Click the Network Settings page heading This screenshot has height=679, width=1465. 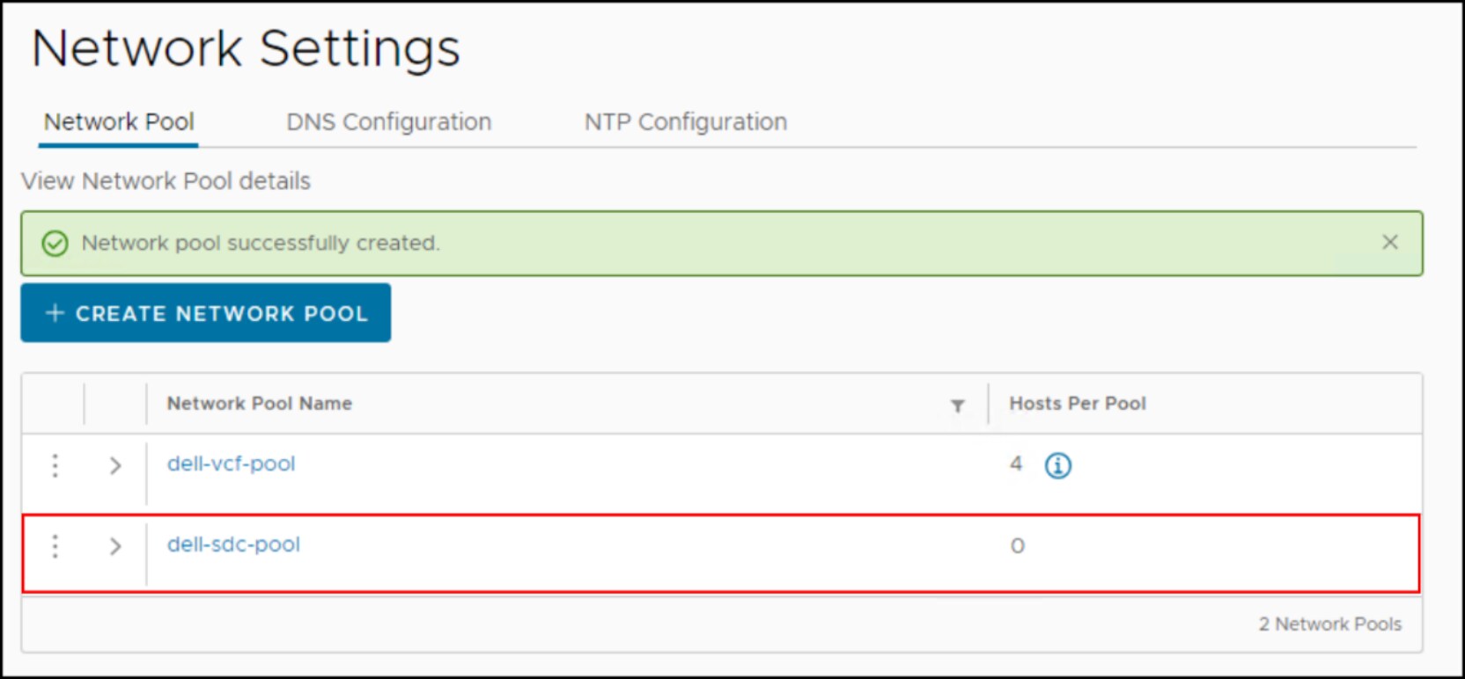246,49
